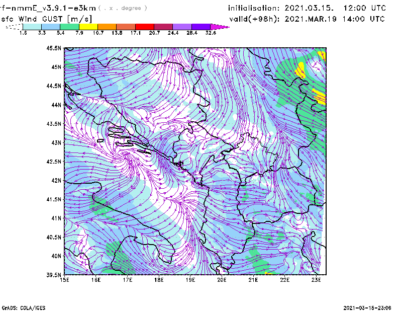Click the 40.5N latitude label

pos(54,238)
